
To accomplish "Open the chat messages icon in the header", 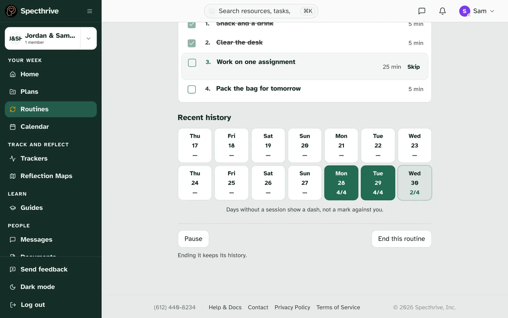I will tap(422, 11).
